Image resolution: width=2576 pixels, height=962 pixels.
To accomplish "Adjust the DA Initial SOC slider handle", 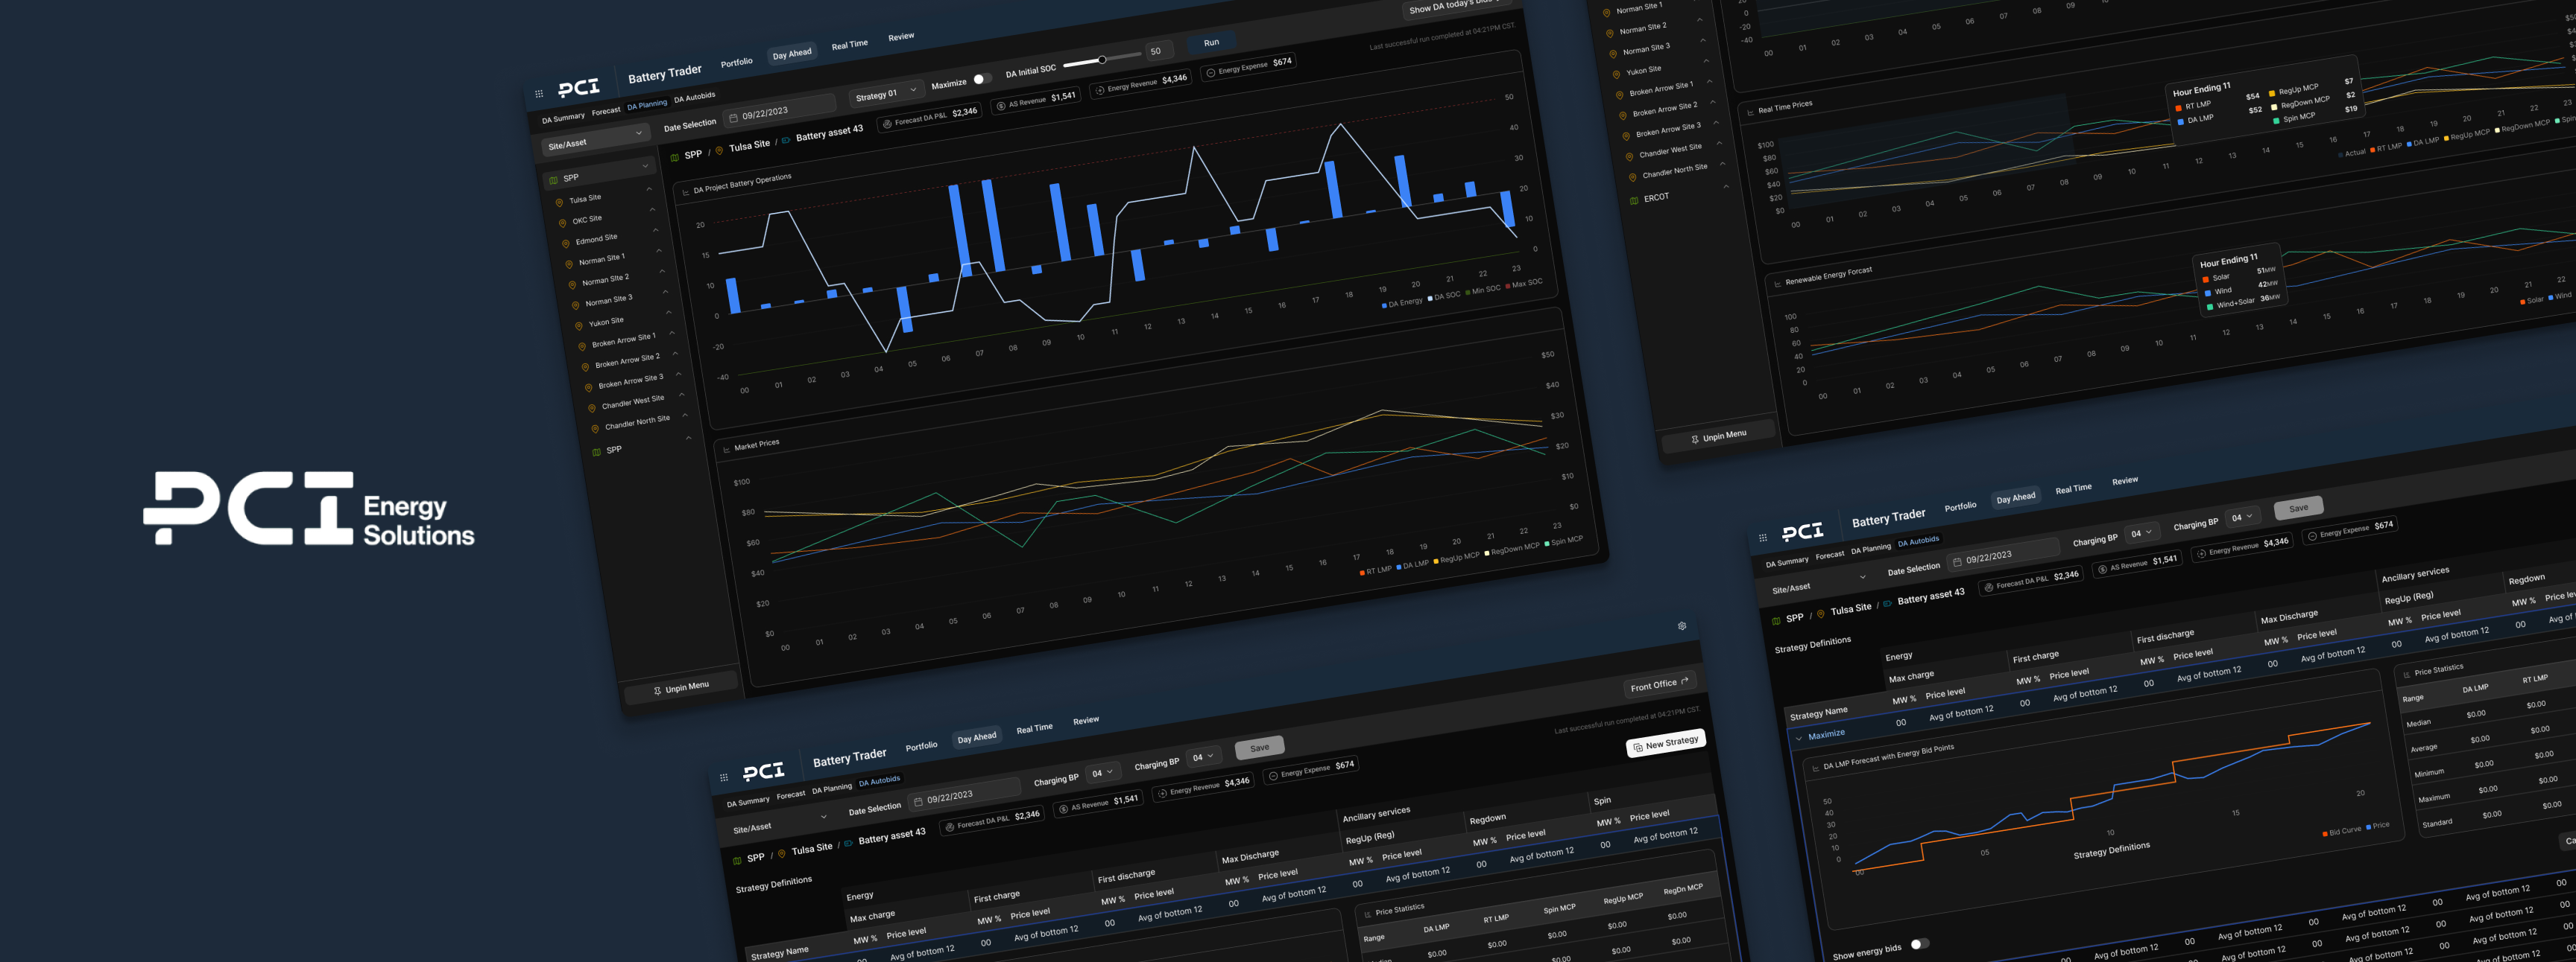I will 1102,60.
